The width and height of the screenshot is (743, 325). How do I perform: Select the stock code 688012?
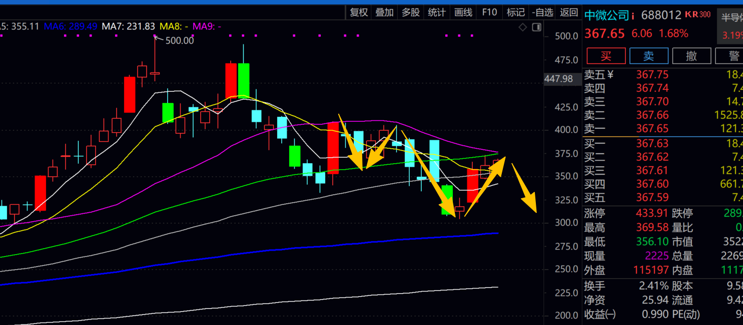(661, 15)
